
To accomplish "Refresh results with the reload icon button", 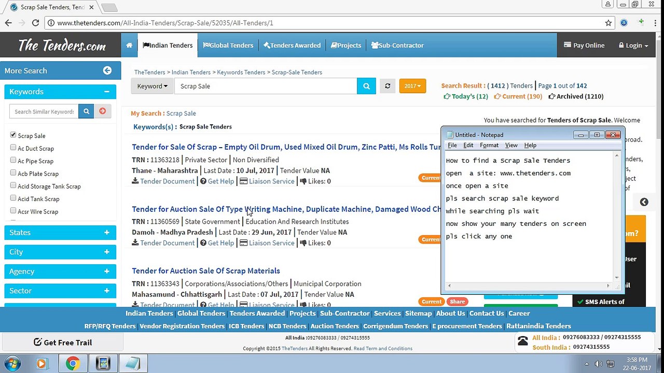I will pos(388,86).
